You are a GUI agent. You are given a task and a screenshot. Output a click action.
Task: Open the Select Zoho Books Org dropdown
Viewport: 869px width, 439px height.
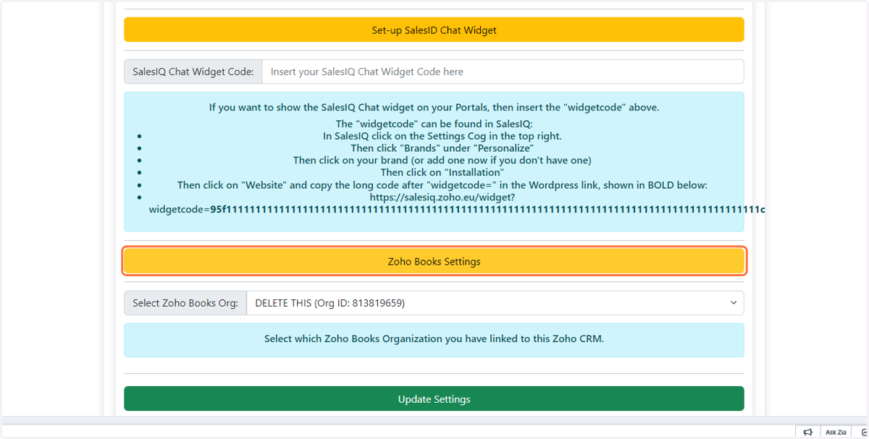[495, 303]
